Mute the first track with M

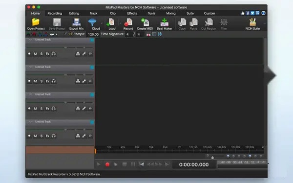pos(35,54)
